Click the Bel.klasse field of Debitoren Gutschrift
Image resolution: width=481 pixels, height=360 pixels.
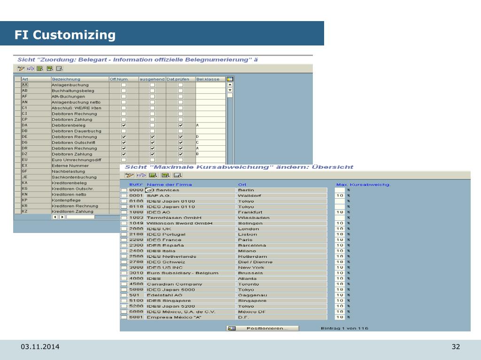(x=210, y=142)
